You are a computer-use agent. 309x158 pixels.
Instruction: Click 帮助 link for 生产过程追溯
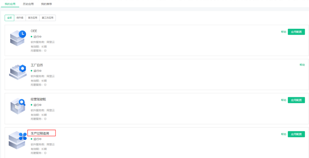click(x=284, y=134)
